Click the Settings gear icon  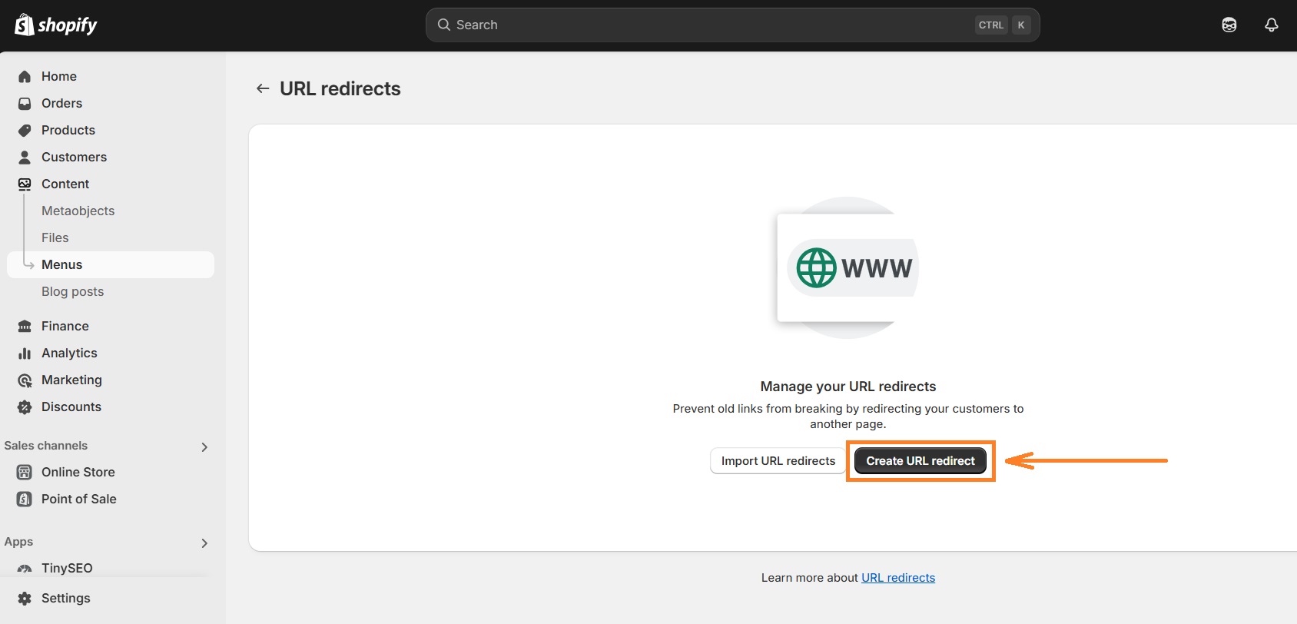[25, 598]
